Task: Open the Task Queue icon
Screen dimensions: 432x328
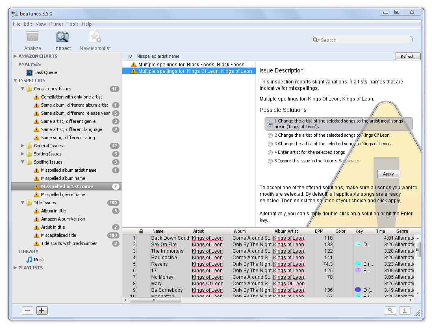Action: 29,72
